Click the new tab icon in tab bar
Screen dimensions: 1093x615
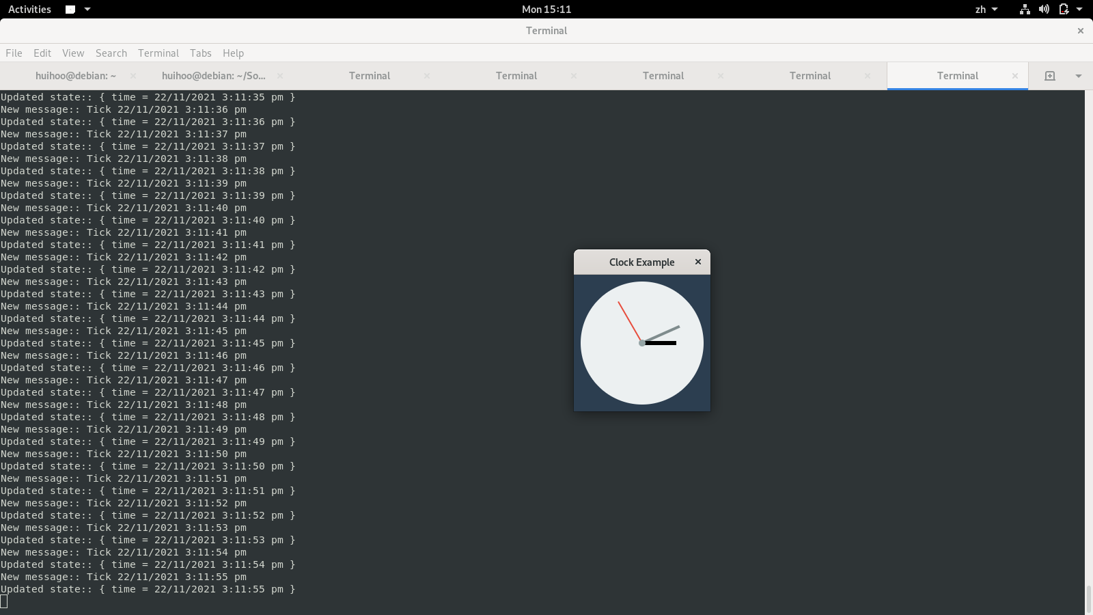click(x=1050, y=76)
